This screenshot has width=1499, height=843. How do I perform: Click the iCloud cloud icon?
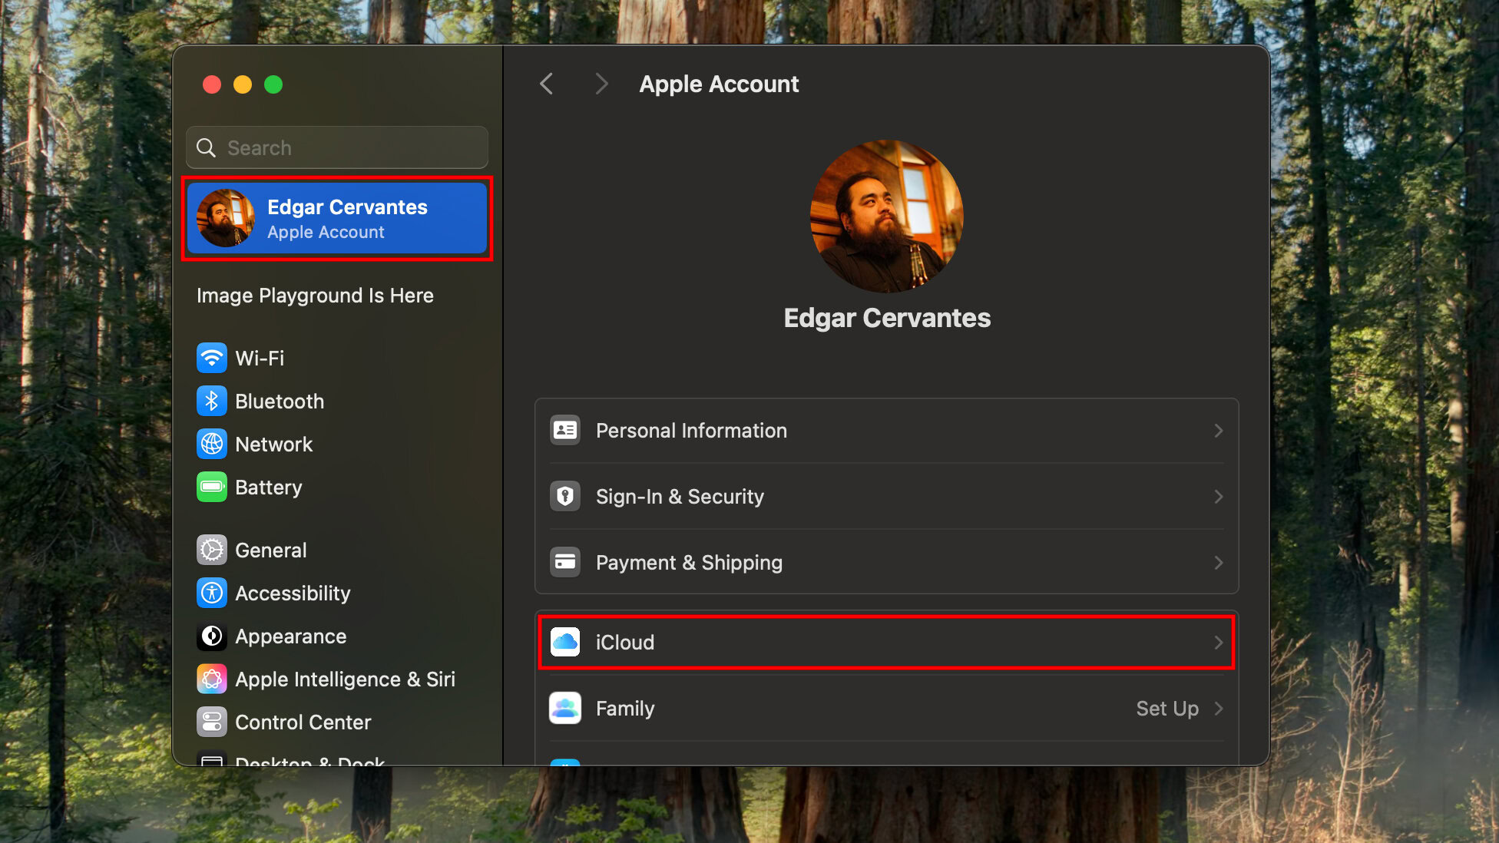coord(565,642)
